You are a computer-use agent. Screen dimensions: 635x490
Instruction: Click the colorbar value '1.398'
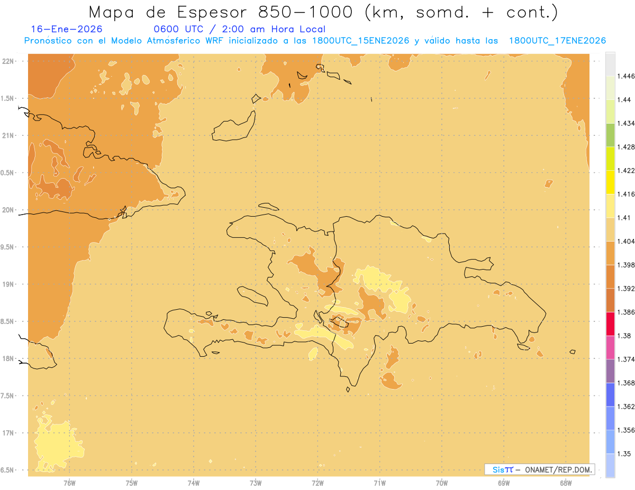pos(626,265)
